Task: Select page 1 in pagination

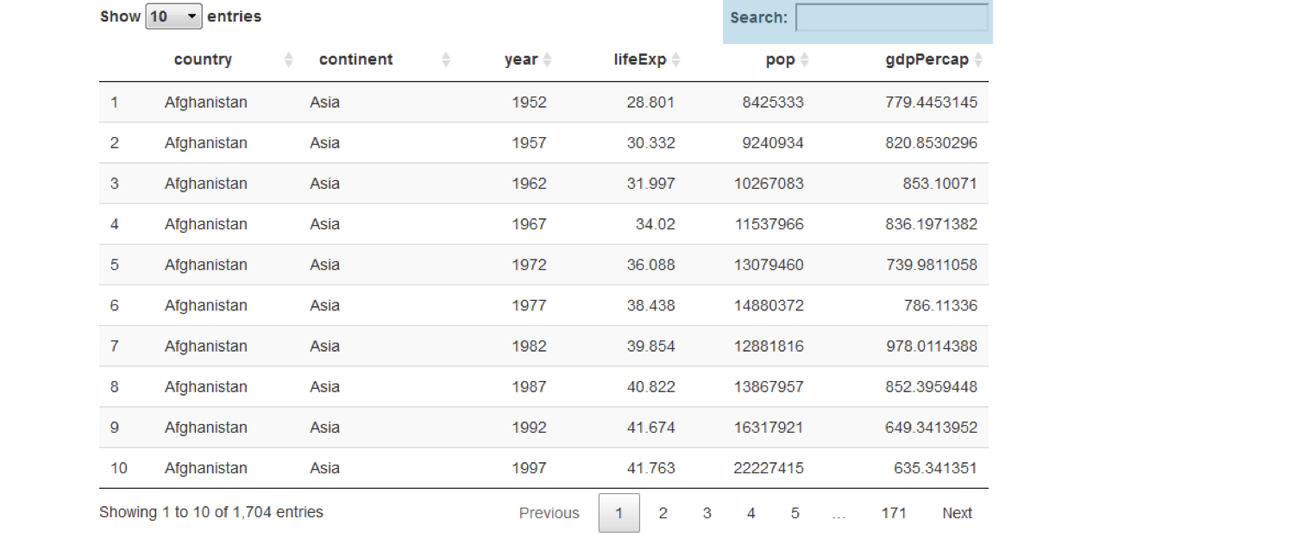Action: pyautogui.click(x=619, y=513)
